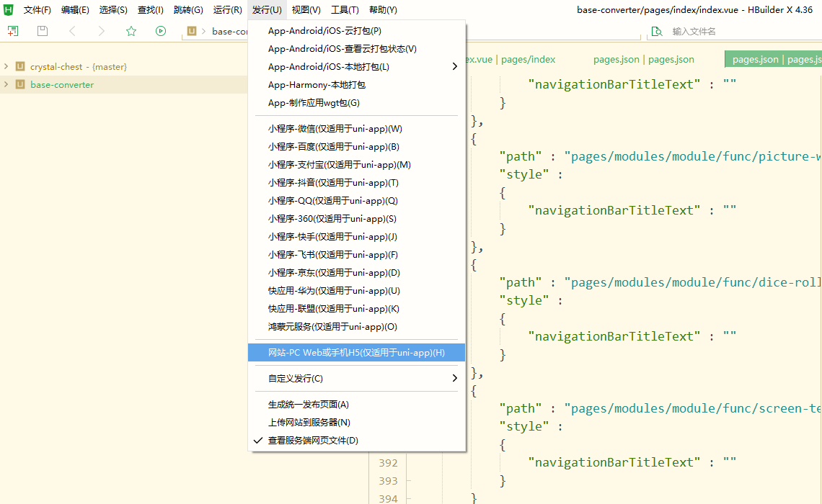Click the base-converter project folder icon

click(x=20, y=84)
